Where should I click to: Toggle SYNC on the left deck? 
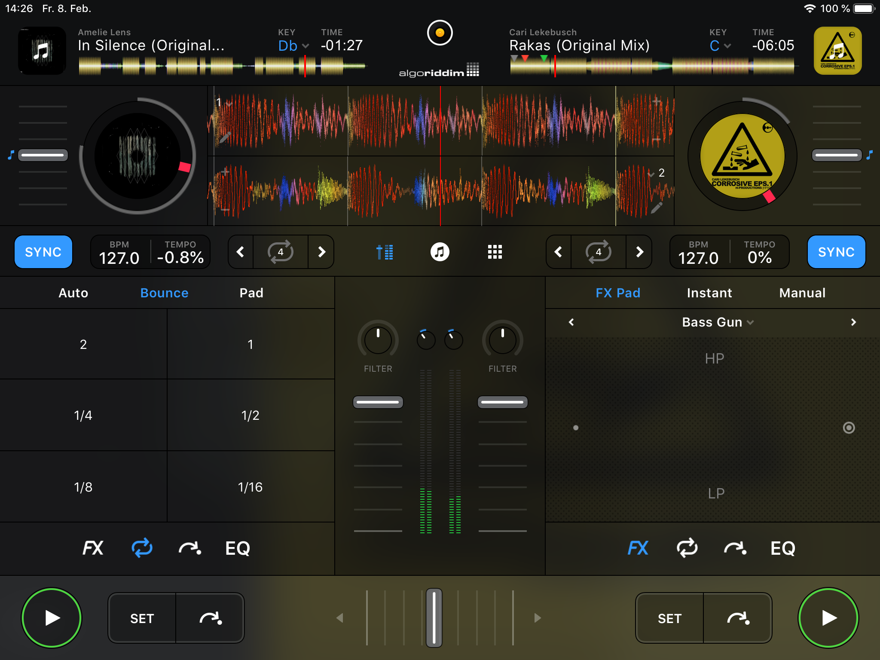coord(43,252)
